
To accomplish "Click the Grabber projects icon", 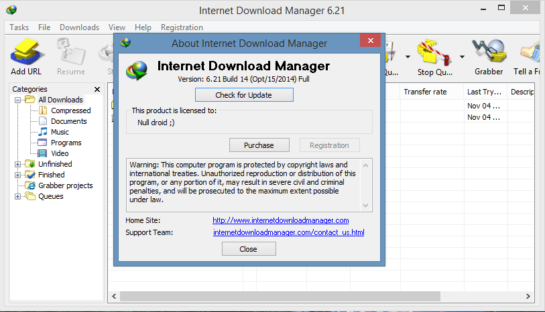I will click(x=31, y=185).
